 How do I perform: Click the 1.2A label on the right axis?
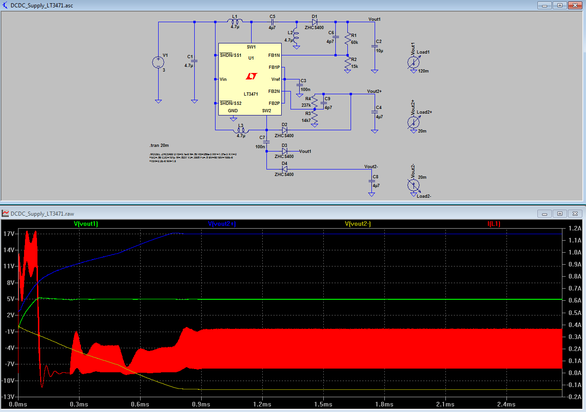tap(574, 228)
